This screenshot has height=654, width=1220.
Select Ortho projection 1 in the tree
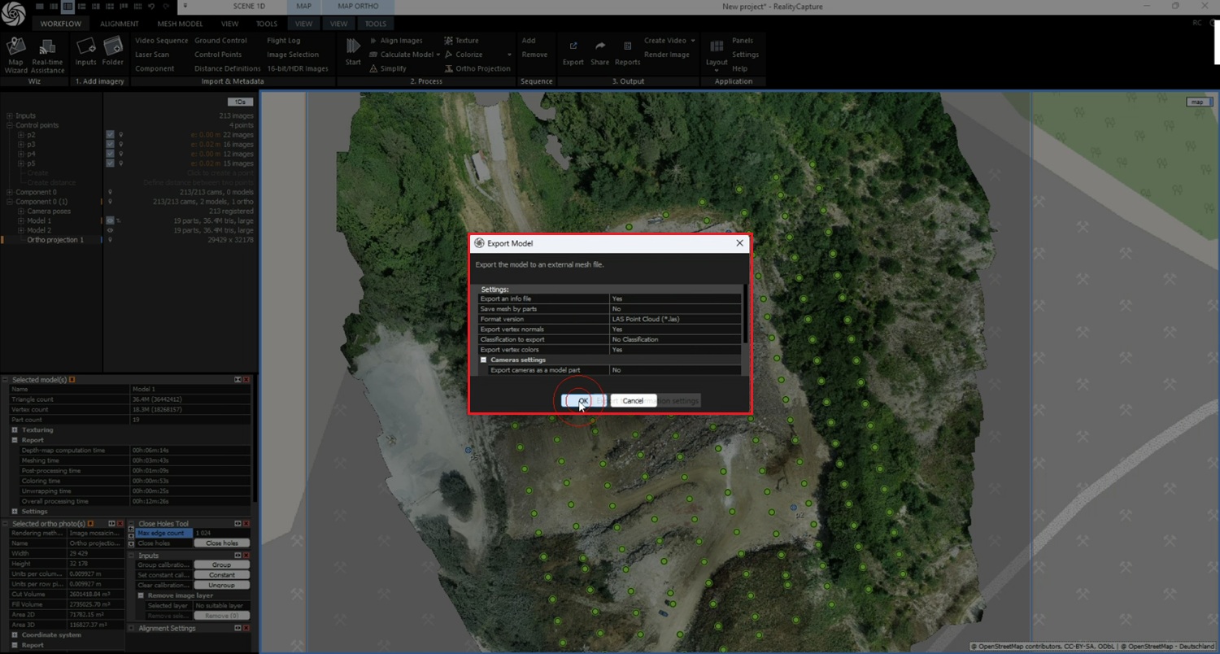55,240
